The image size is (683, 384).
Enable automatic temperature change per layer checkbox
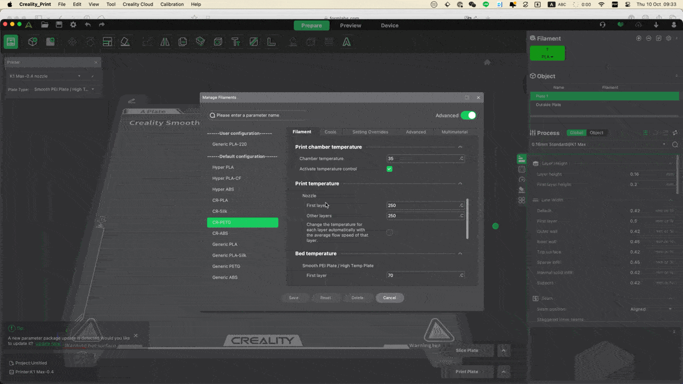[x=389, y=232]
